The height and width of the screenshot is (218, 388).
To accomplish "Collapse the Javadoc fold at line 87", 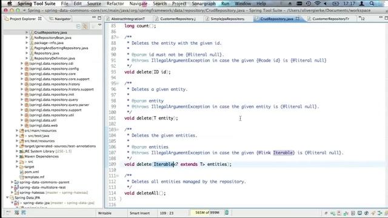I will coord(118,38).
